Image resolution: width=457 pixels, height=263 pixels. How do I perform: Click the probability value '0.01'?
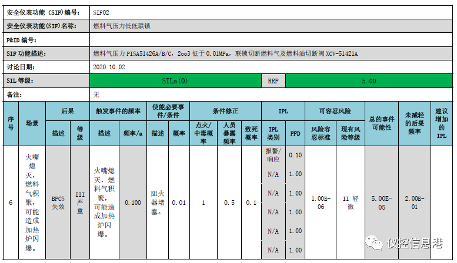pos(179,203)
